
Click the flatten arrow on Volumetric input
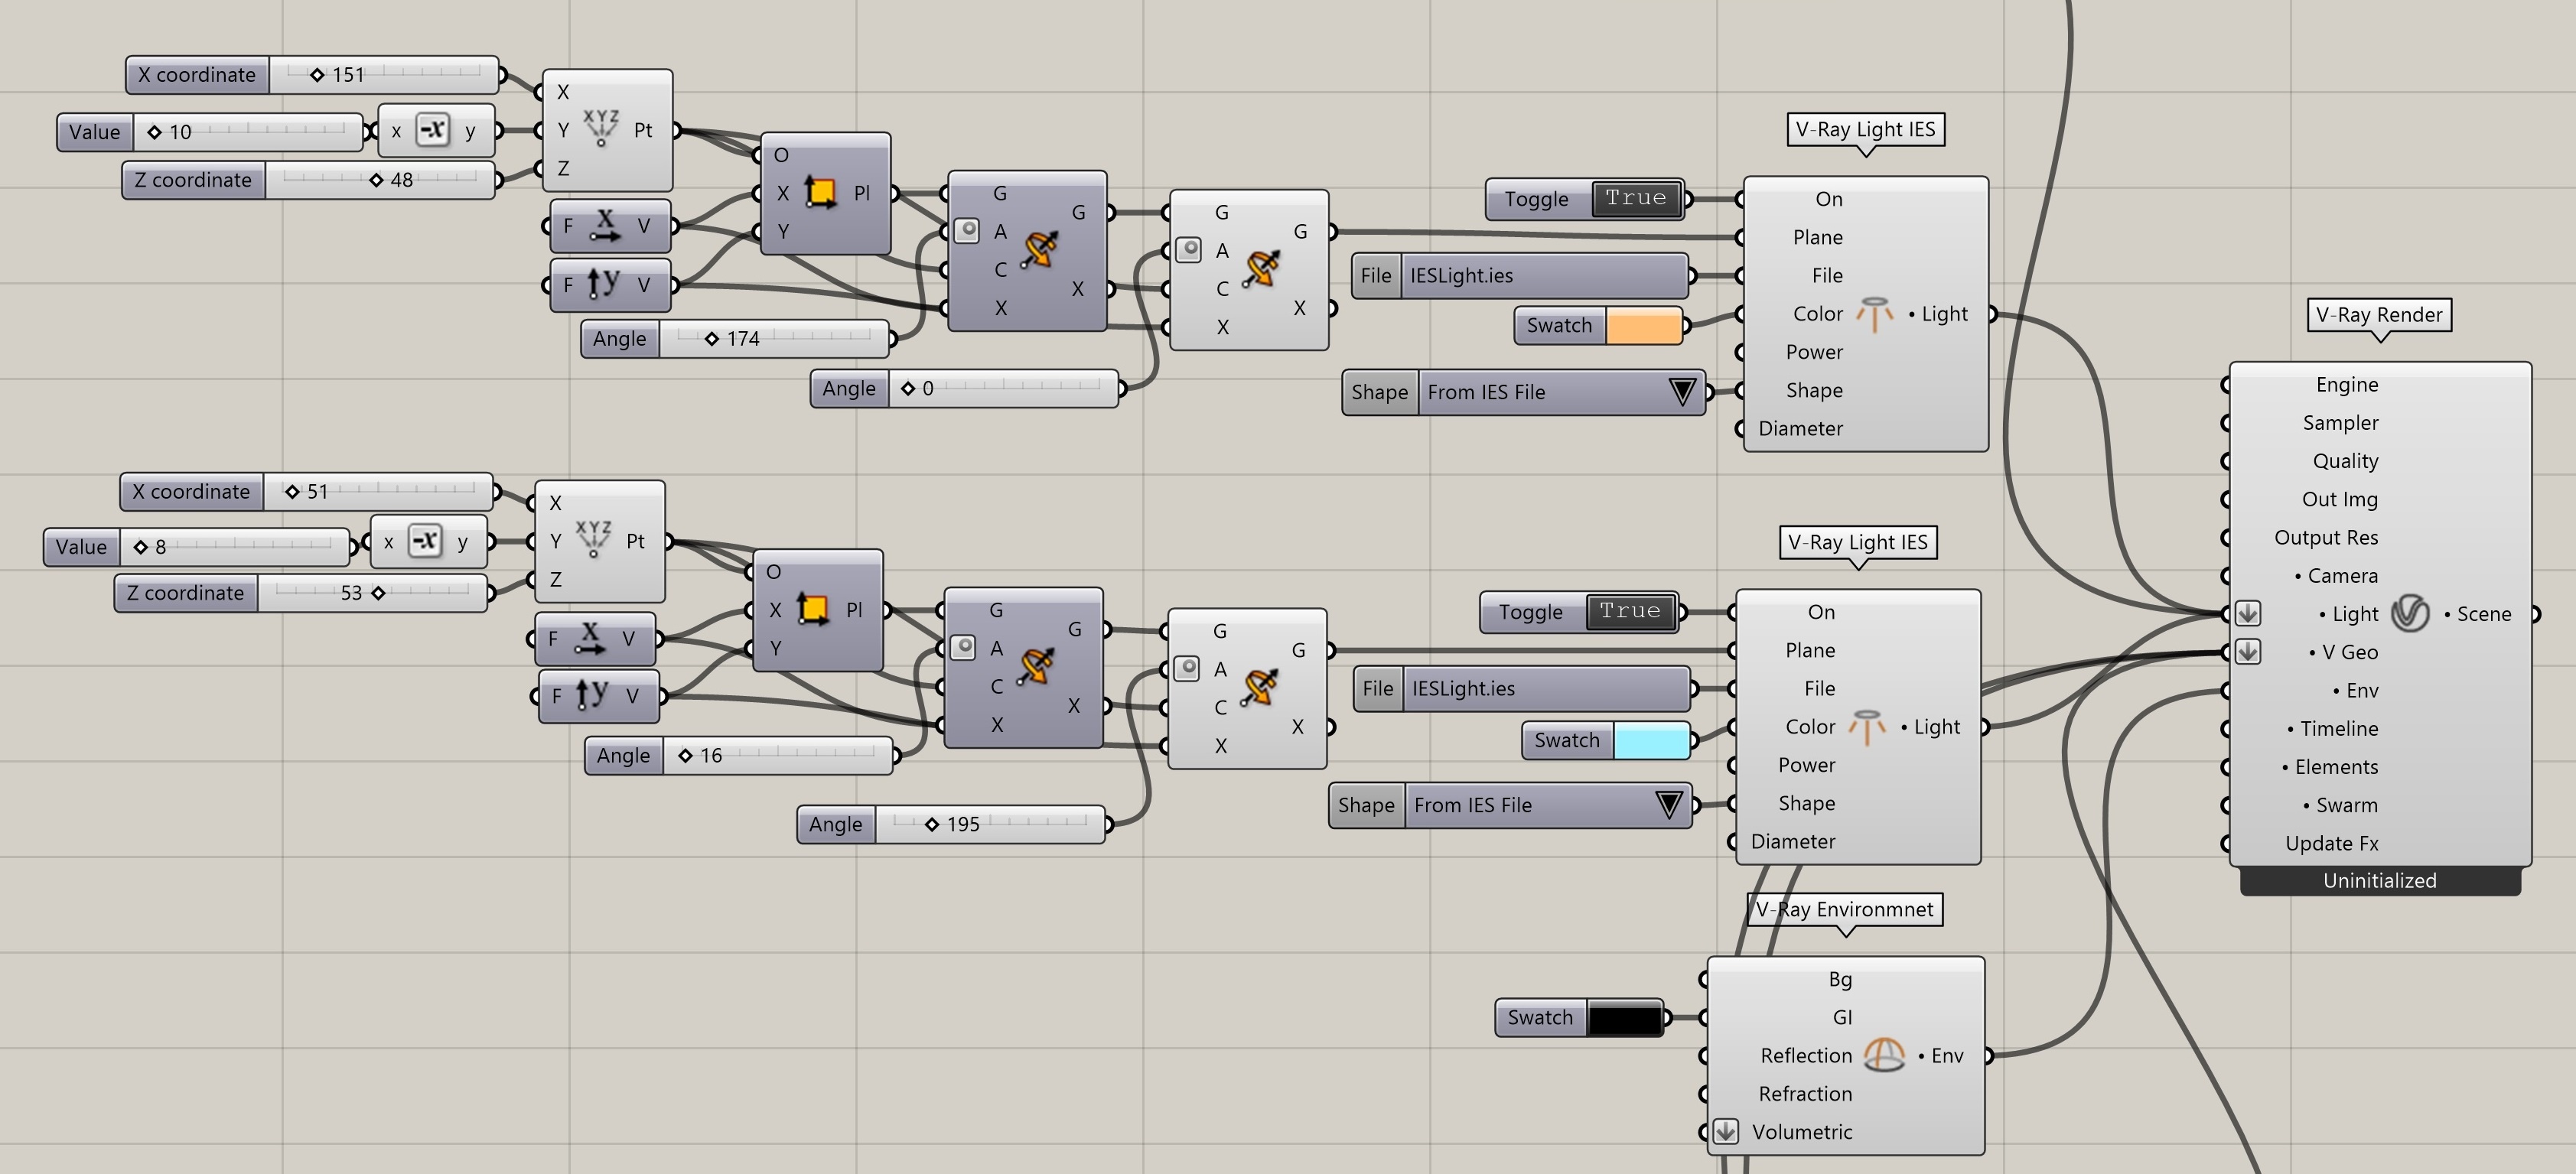pyautogui.click(x=1726, y=1131)
